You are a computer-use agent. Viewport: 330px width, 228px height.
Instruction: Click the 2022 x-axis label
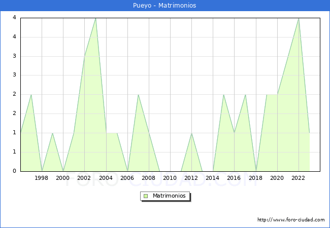click(x=299, y=178)
